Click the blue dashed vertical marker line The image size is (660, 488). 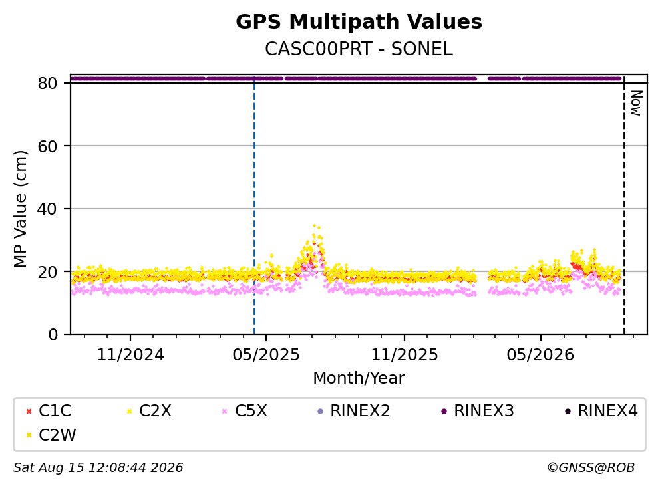pos(255,205)
